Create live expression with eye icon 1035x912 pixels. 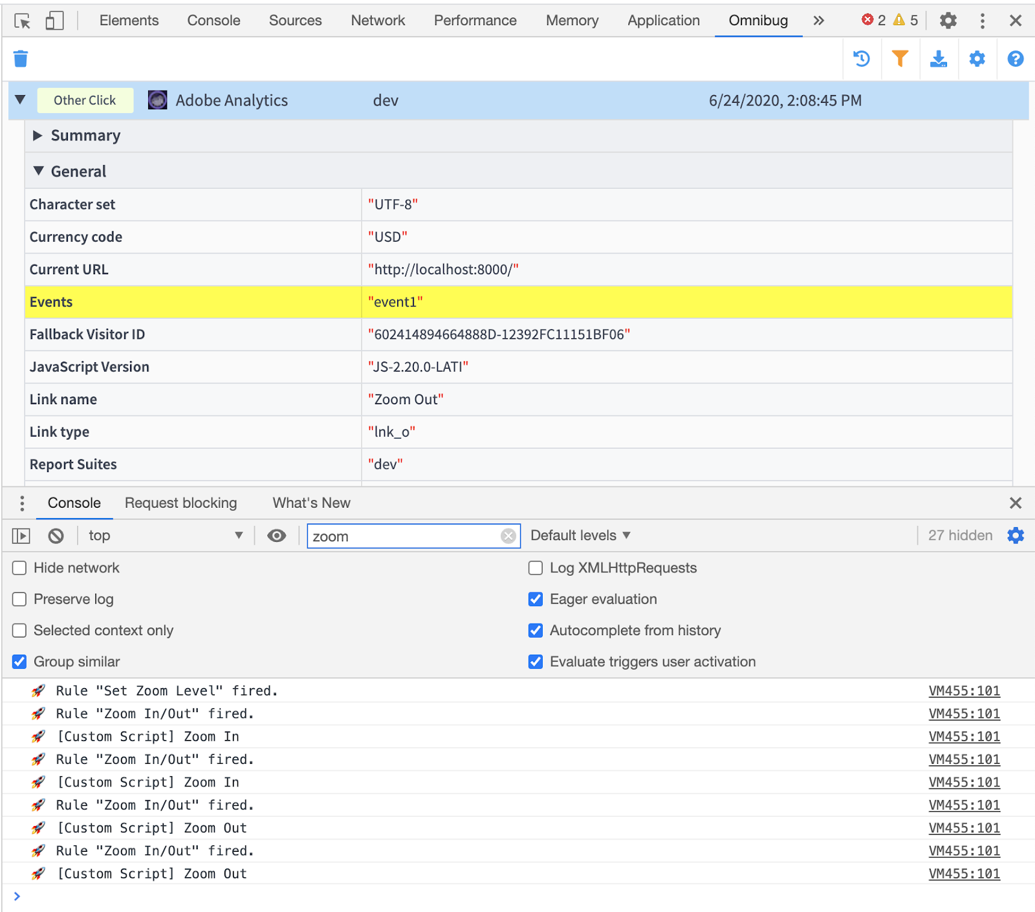tap(277, 536)
